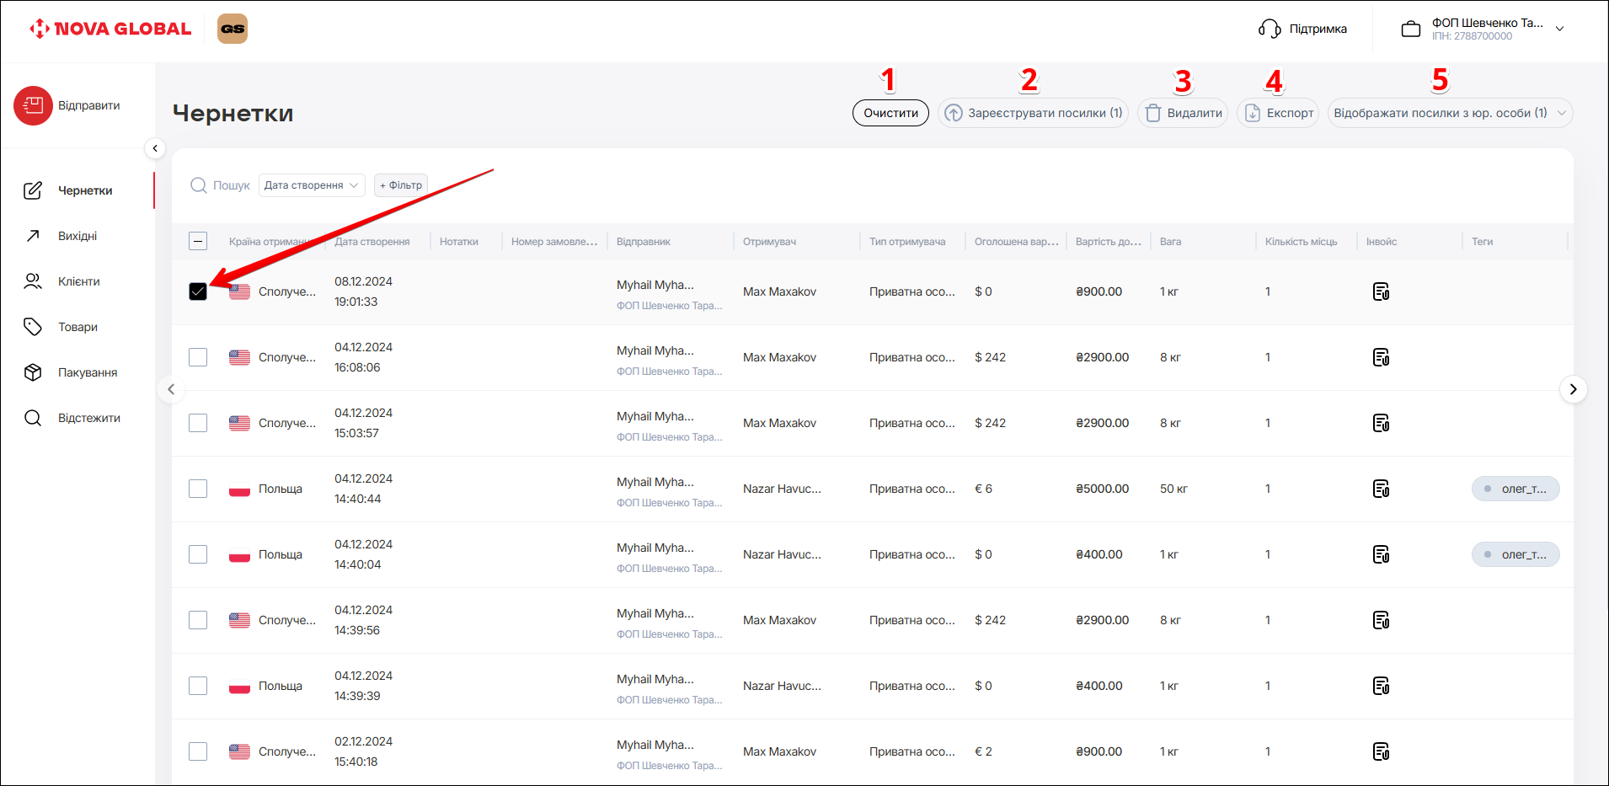Click Зареєструвати посилки (1) button
This screenshot has width=1609, height=786.
(x=1033, y=113)
